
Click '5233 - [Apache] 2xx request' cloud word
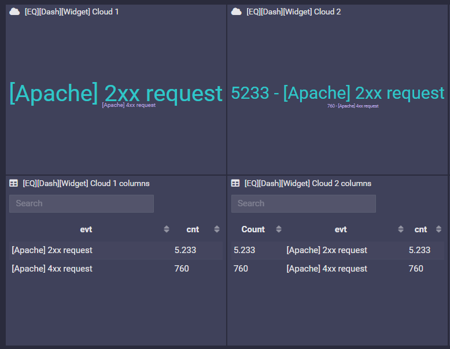click(338, 93)
